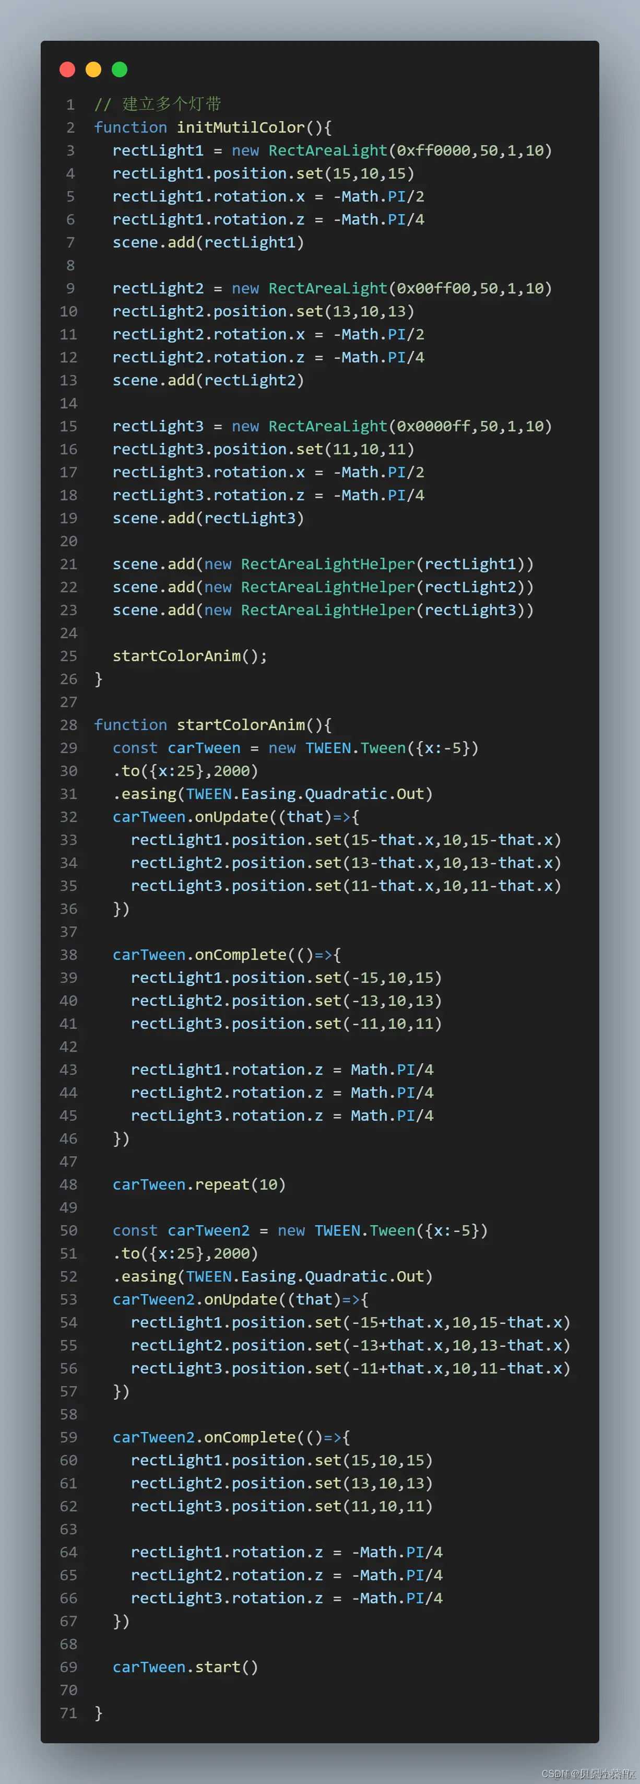The image size is (640, 1784).
Task: Click line number 17 in gutter
Action: click(x=68, y=472)
